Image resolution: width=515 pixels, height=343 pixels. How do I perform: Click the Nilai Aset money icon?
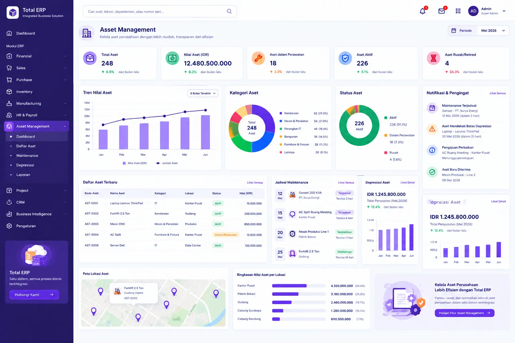(172, 58)
